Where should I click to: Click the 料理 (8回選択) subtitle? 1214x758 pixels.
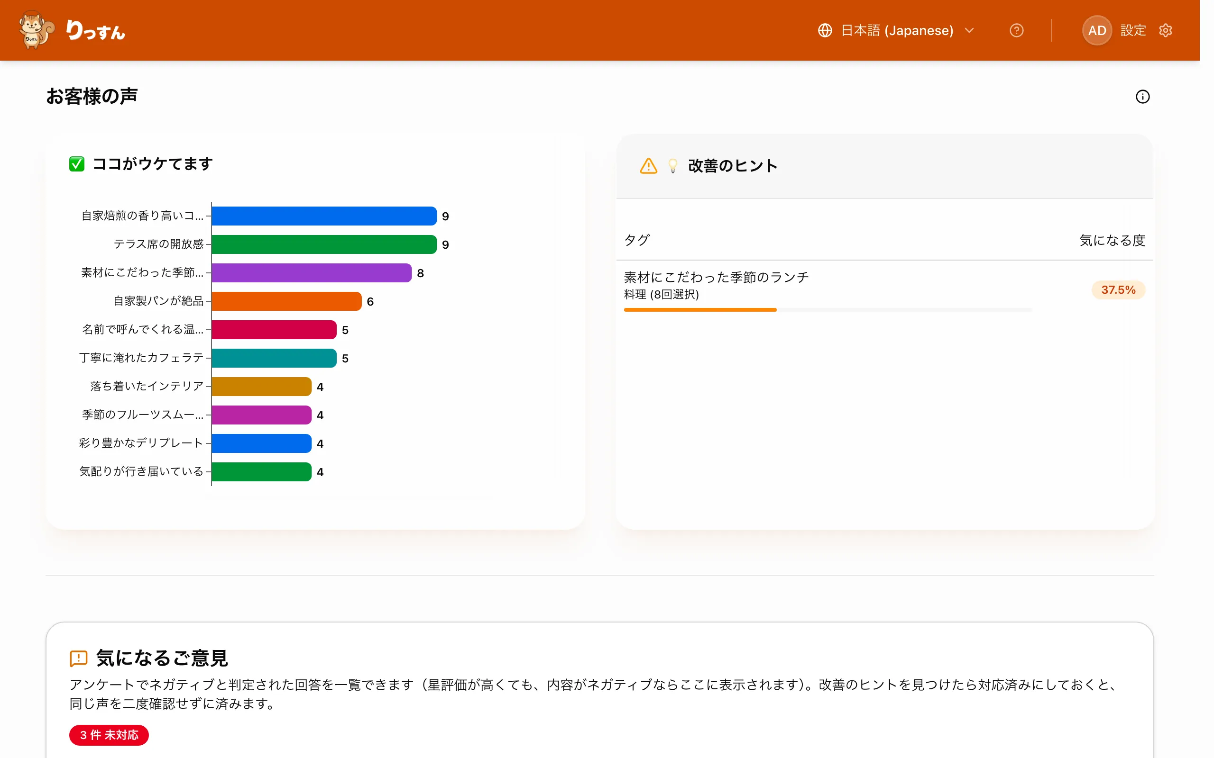[661, 294]
